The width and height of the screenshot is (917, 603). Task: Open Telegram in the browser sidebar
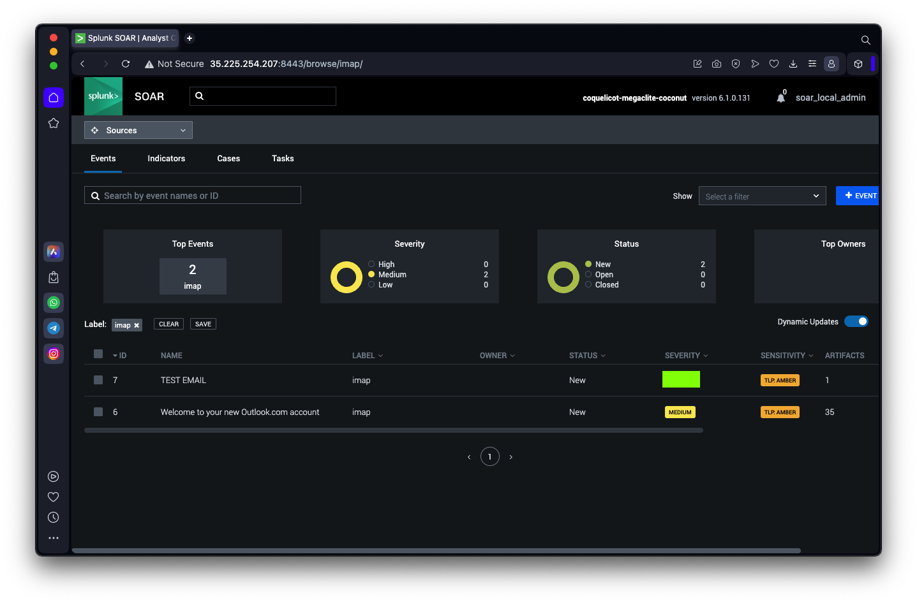[x=54, y=328]
